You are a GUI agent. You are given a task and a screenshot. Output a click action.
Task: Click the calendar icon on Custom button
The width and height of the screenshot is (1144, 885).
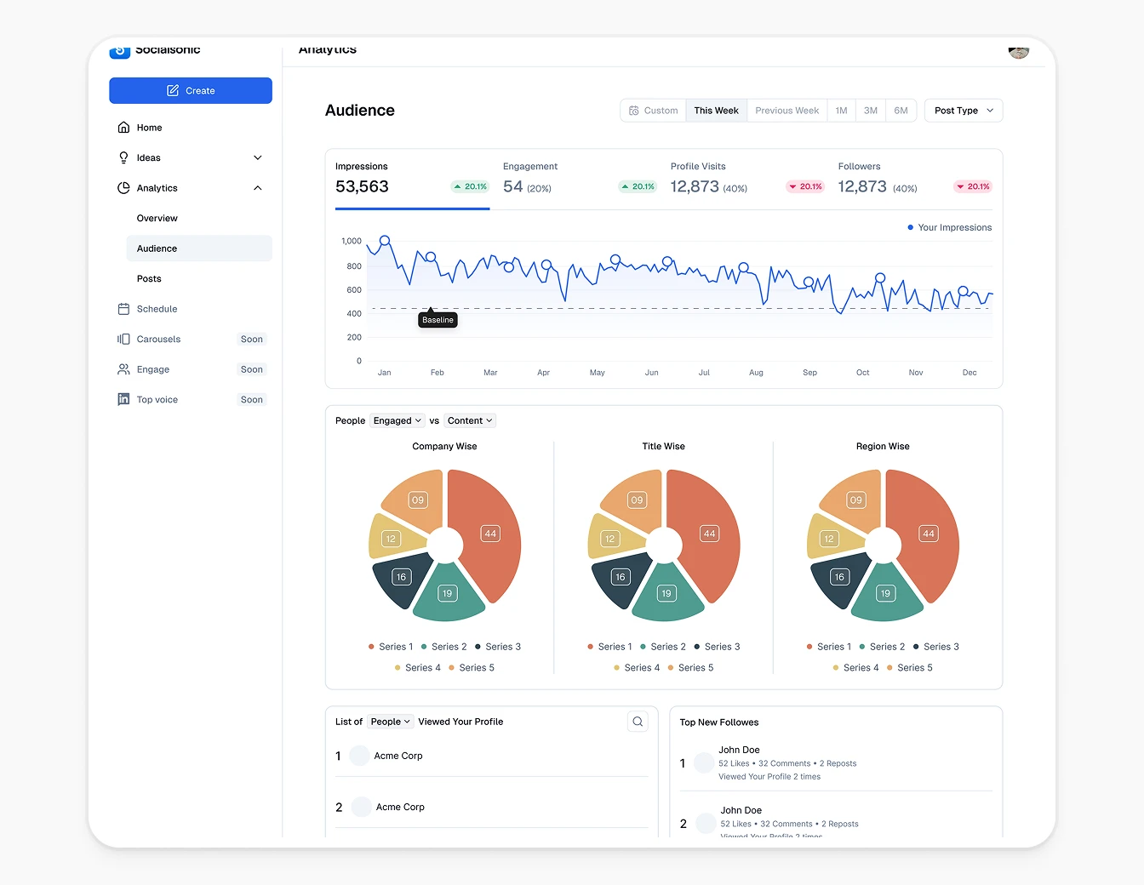[634, 110]
